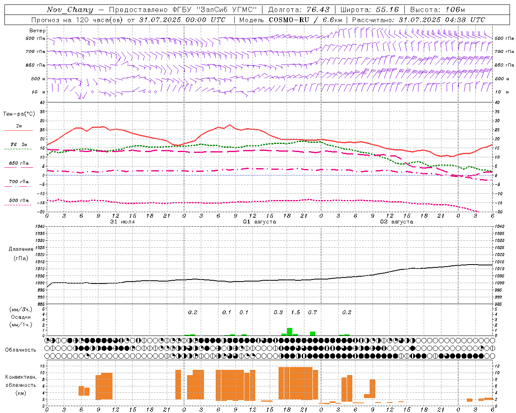516x413 pixels.
Task: Click the '(мм/3ч.)' precipitation unit label
Action: point(21,309)
